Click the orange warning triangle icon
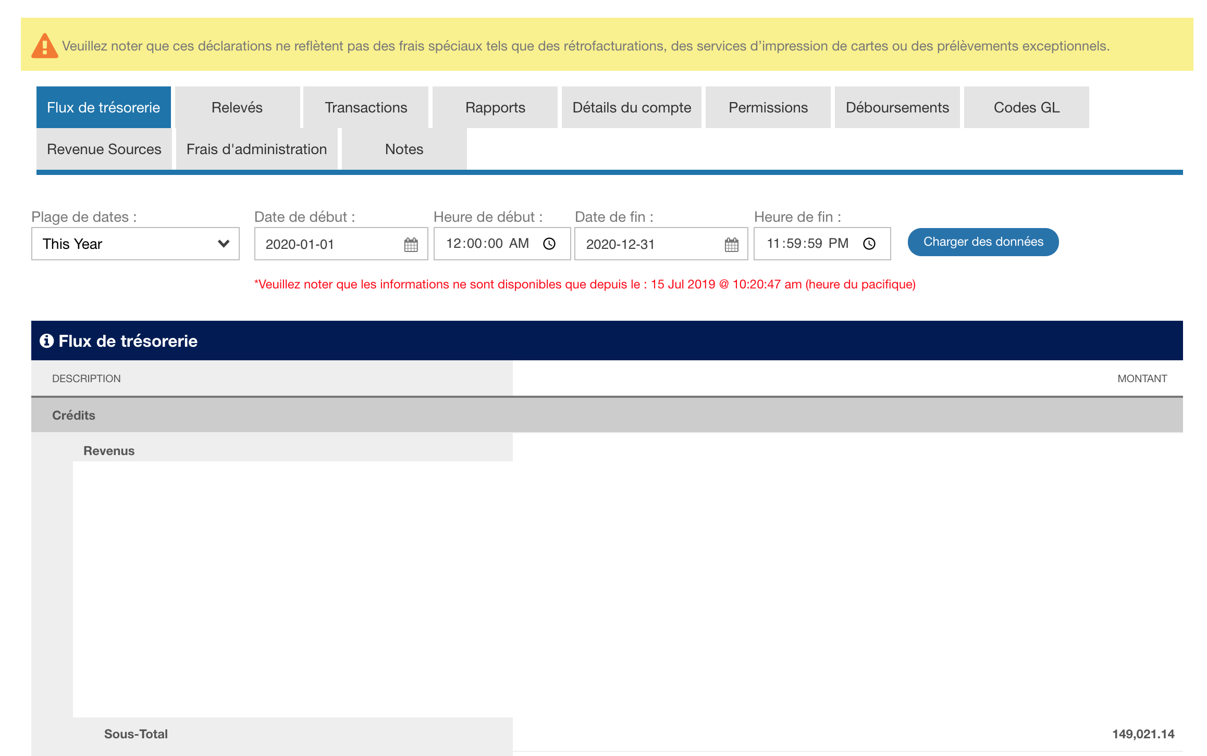 [x=45, y=46]
